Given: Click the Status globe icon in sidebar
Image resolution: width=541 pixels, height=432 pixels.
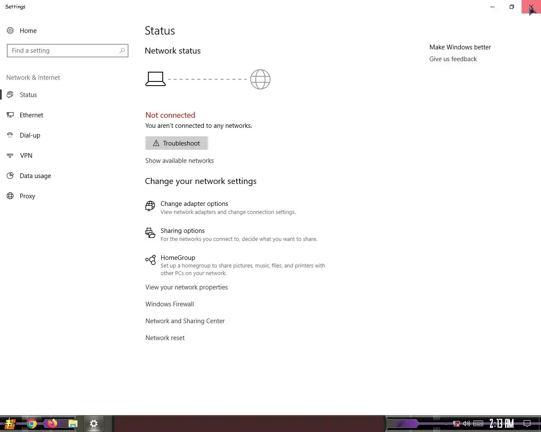Looking at the screenshot, I should 10,94.
